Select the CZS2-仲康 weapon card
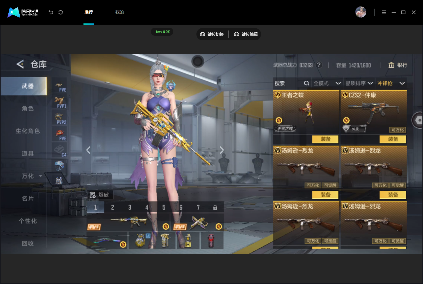 coord(374,112)
